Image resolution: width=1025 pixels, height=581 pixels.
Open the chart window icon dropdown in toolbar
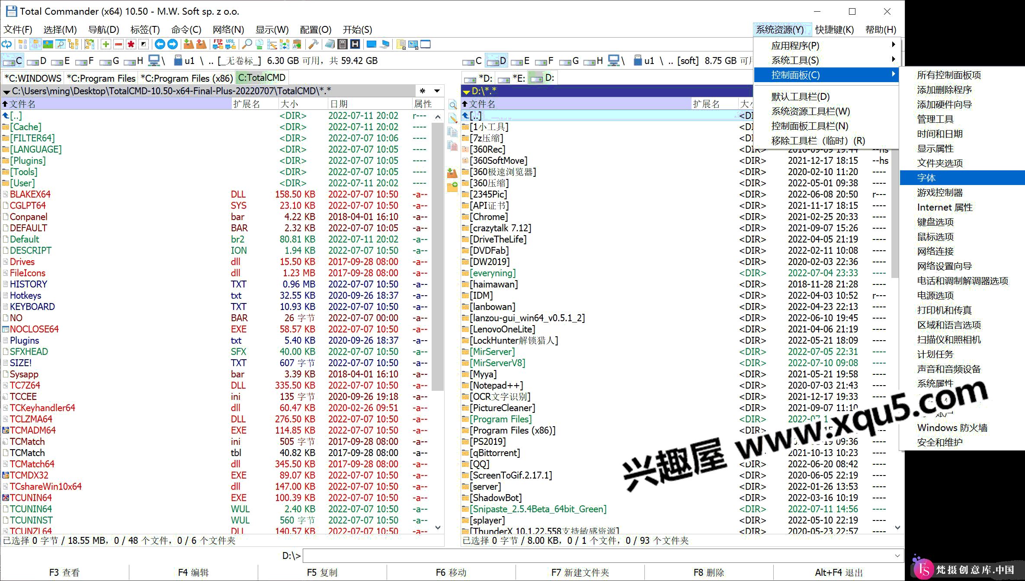(x=413, y=44)
